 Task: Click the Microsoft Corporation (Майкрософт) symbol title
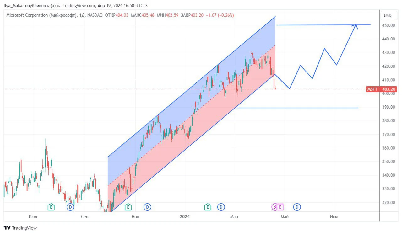point(41,15)
